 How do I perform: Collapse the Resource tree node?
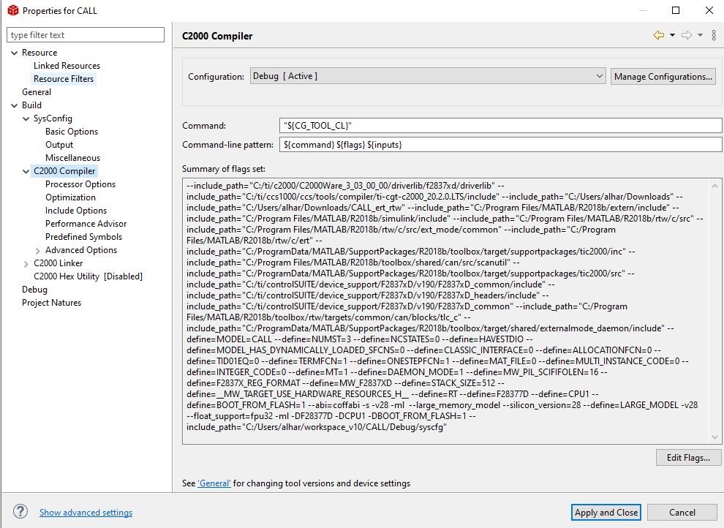point(15,53)
